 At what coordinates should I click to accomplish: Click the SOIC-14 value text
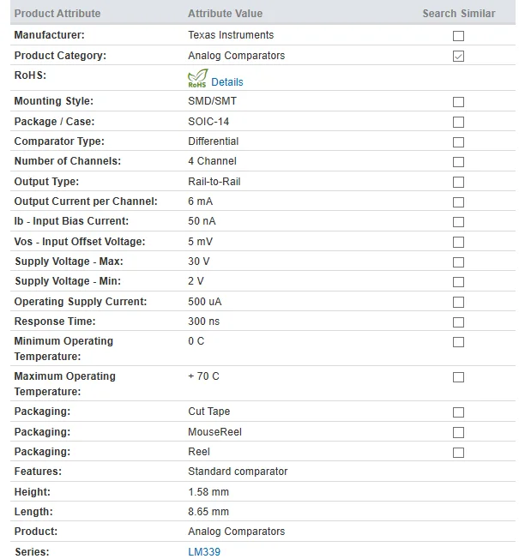[208, 122]
